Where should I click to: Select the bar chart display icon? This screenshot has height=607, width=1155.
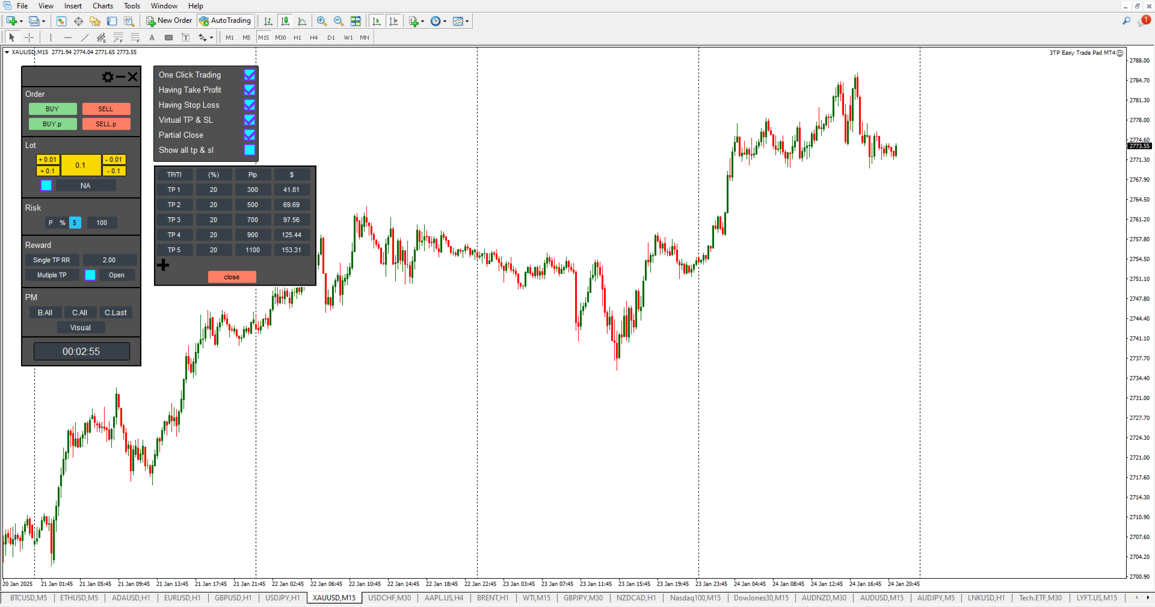tap(268, 21)
